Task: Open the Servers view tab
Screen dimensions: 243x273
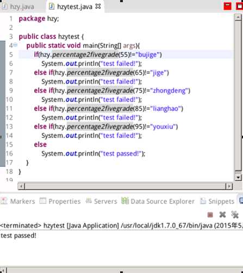Action: (x=102, y=201)
